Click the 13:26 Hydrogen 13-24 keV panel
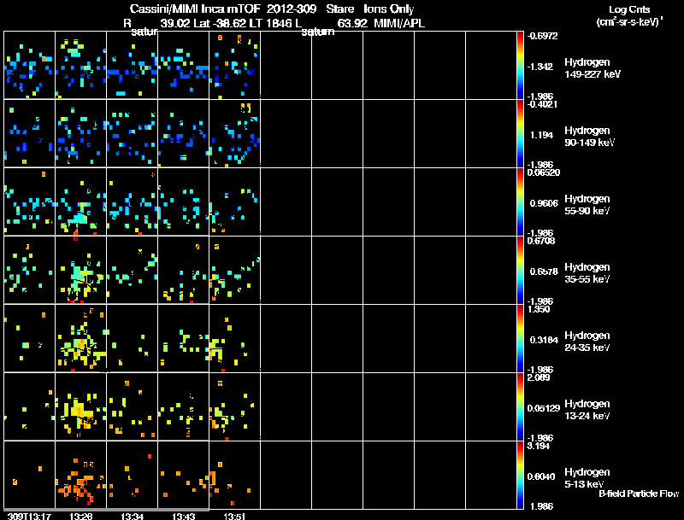Viewport: 684px width, 520px height. [x=80, y=406]
